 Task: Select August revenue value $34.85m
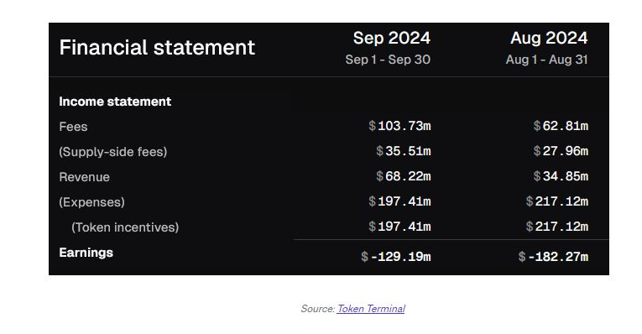pos(561,176)
